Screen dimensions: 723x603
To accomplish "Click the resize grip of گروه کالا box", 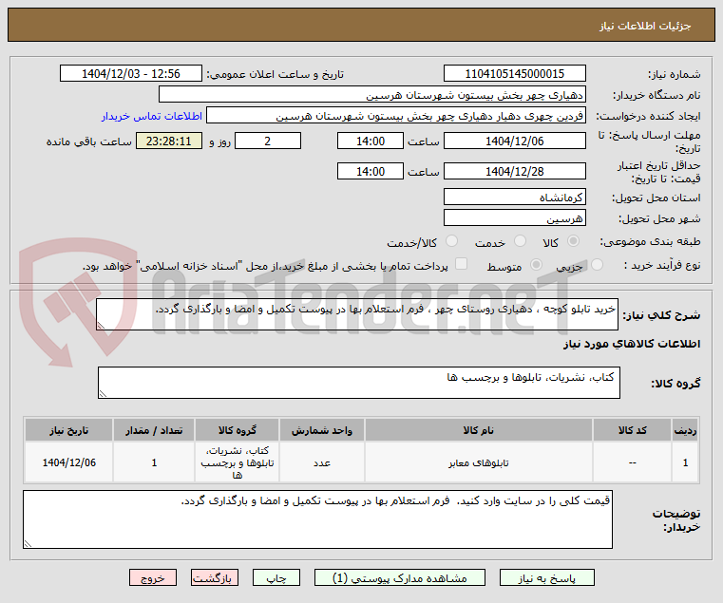I will (x=103, y=394).
